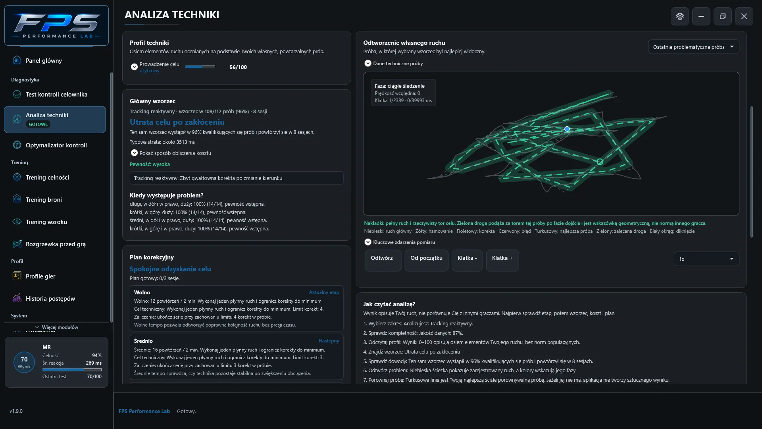Click the Prowadzenie celu progress bar
Screen dimensions: 762x429
[200, 67]
